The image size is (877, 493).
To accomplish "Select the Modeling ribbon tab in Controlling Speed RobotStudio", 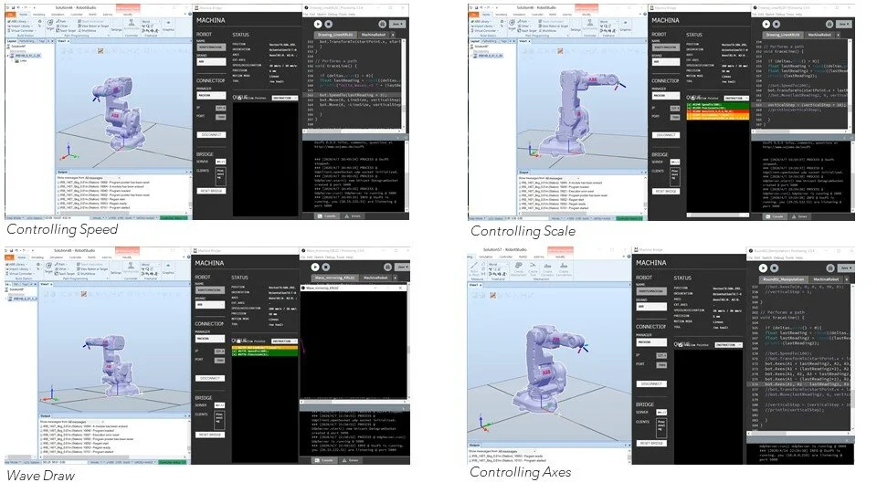I will point(38,15).
